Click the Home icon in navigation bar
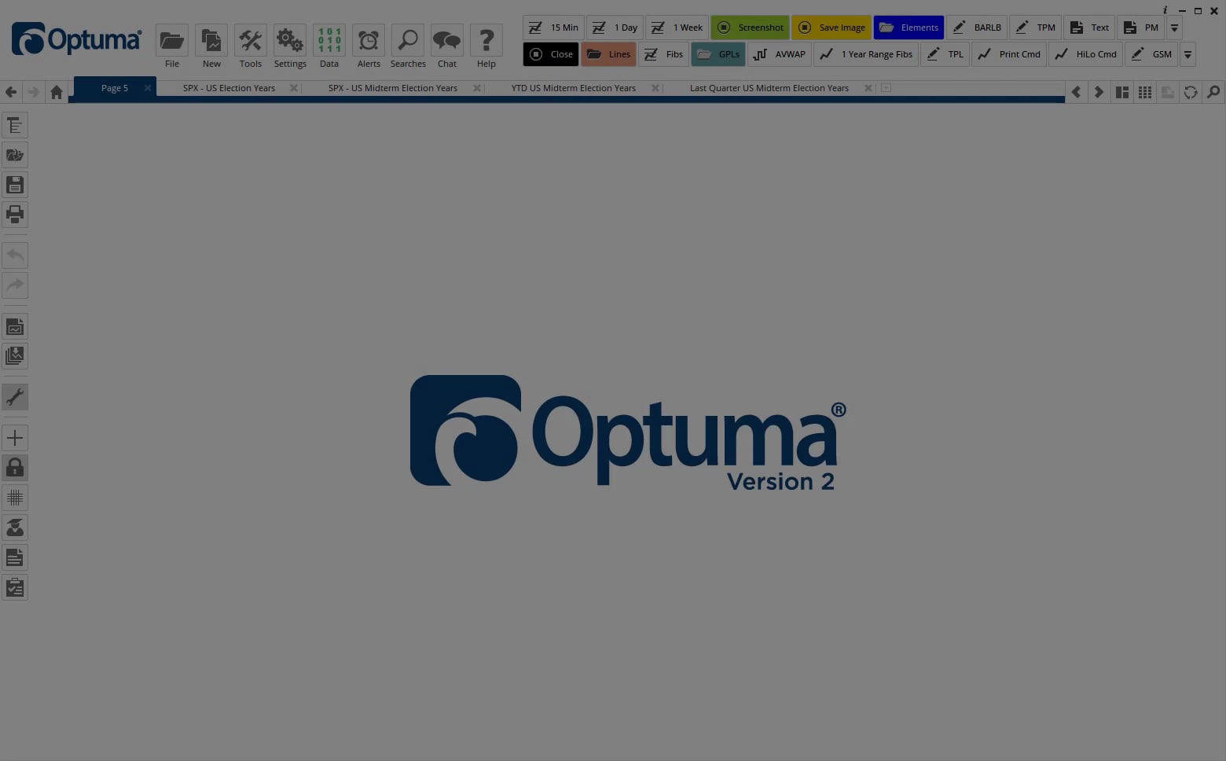 click(x=56, y=92)
